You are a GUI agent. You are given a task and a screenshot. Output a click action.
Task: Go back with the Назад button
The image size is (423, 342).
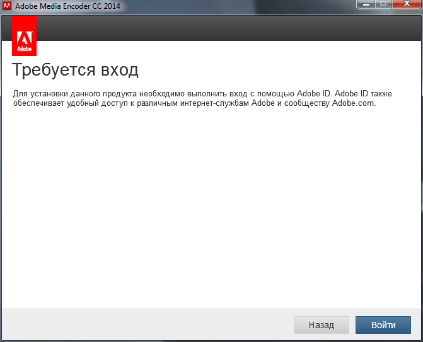tap(322, 325)
